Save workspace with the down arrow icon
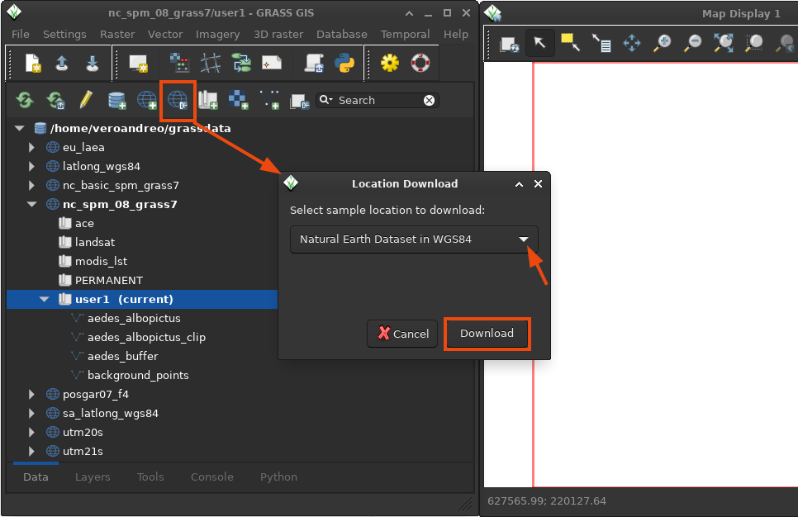 coord(93,64)
